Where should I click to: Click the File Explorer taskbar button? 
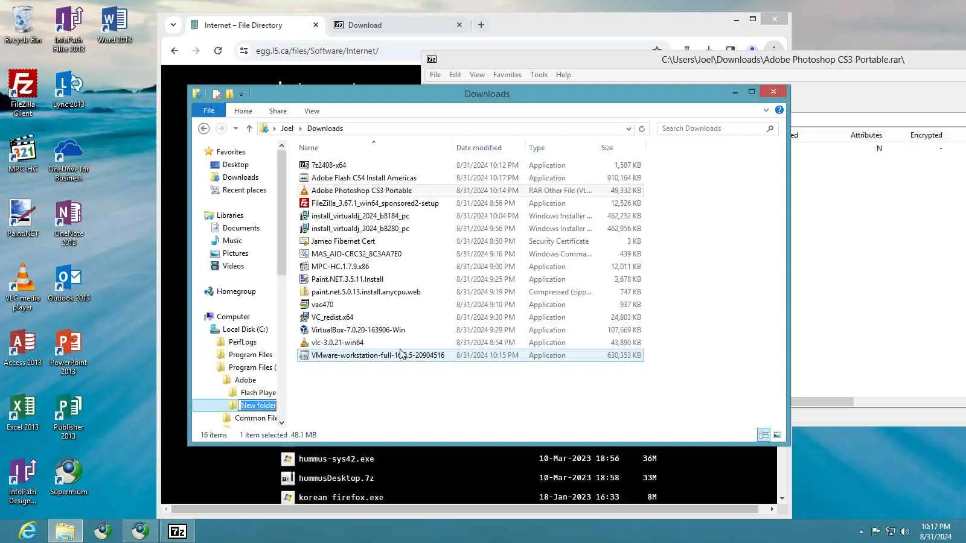click(x=65, y=531)
